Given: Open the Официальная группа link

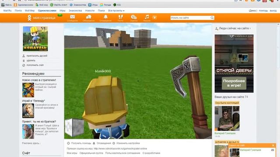Looking at the screenshot, I should [x=91, y=153].
